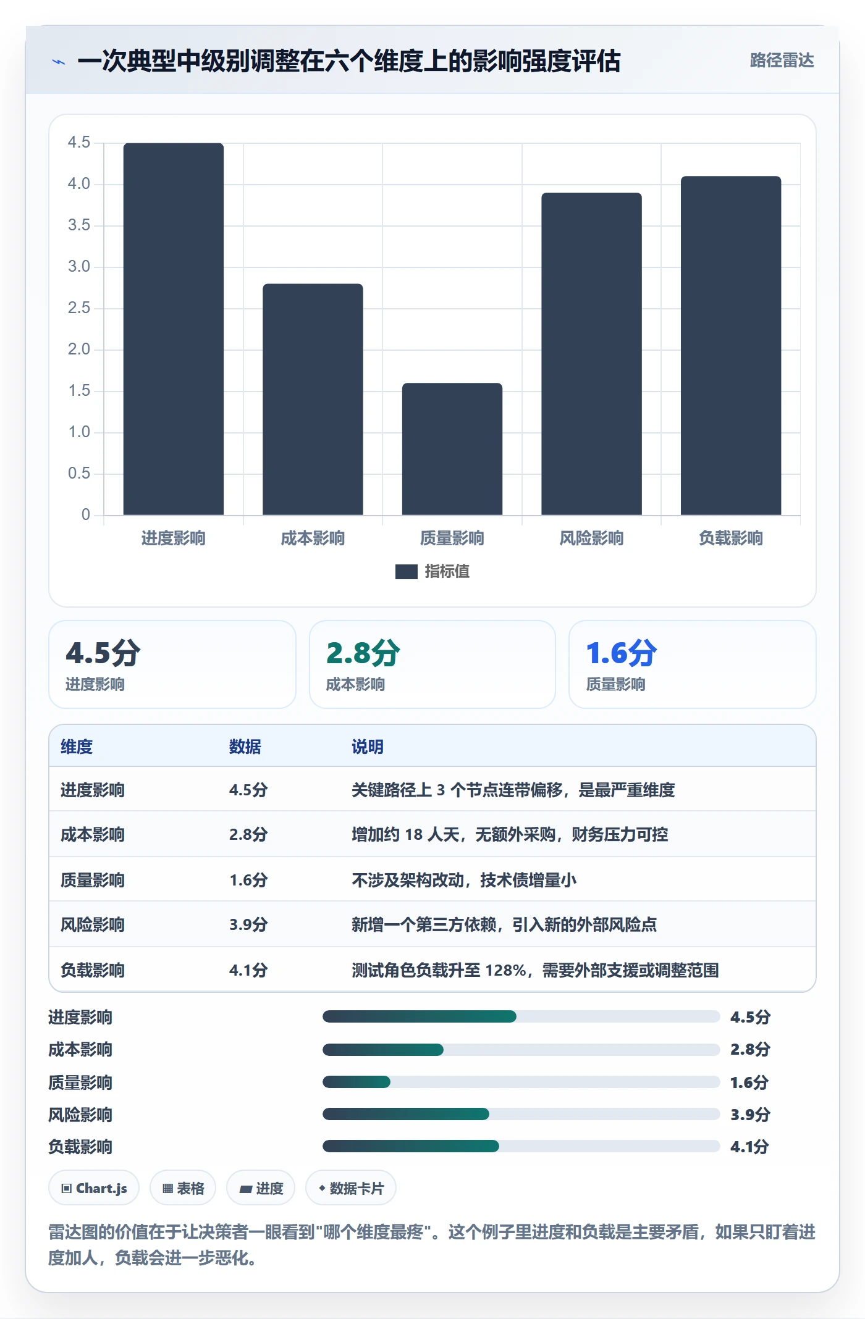The height and width of the screenshot is (1319, 865).
Task: Click the 4.1分 value in the table
Action: pyautogui.click(x=248, y=970)
